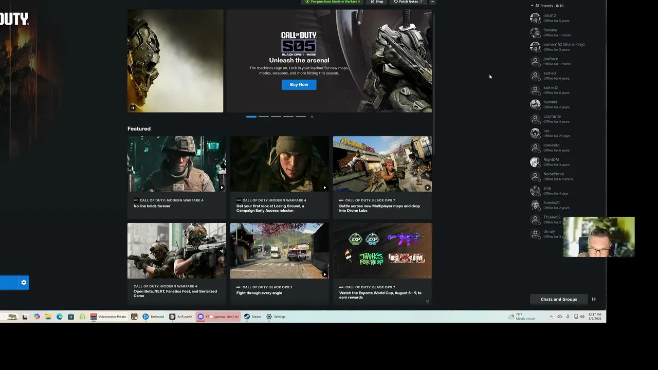Switch to Discord general-chat taskbar button
This screenshot has width=658, height=370.
point(219,317)
